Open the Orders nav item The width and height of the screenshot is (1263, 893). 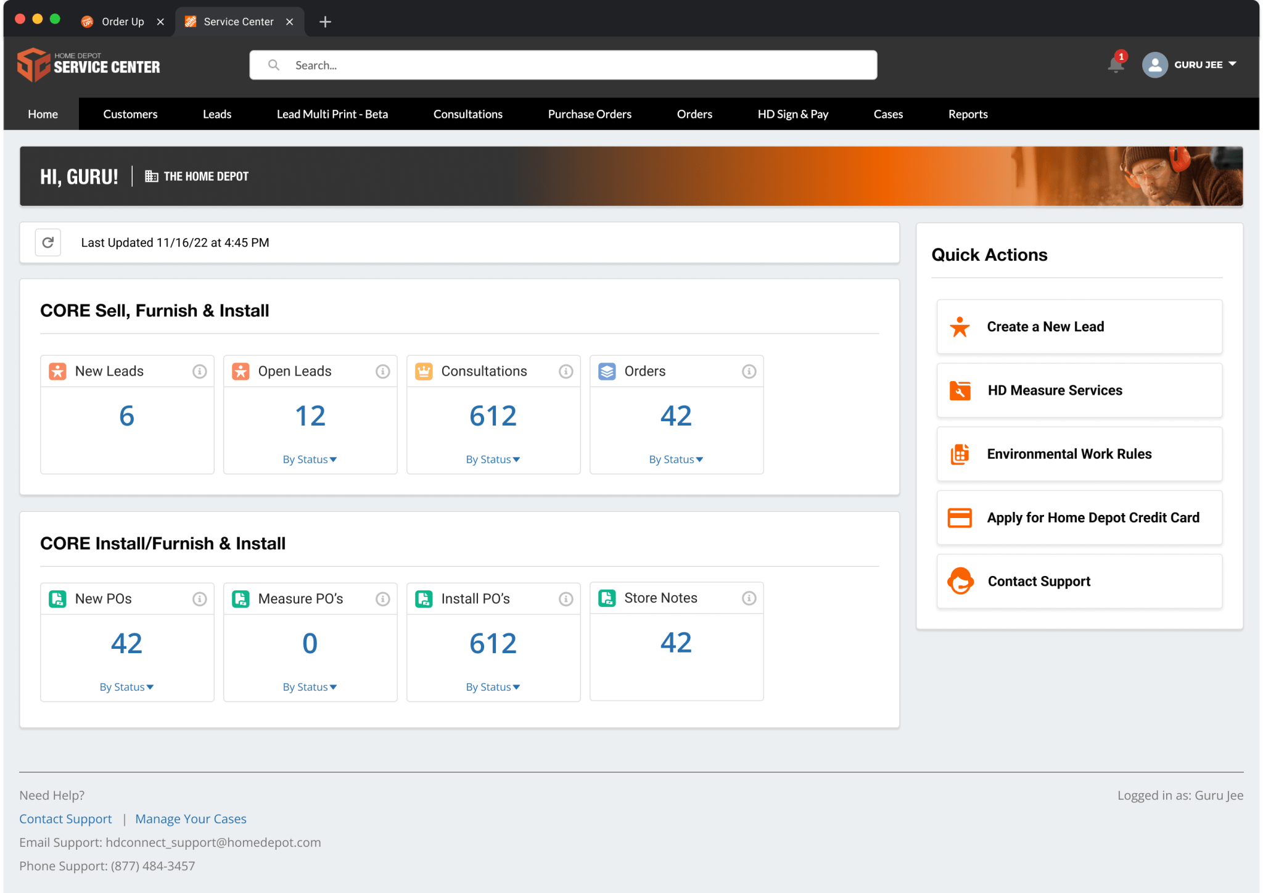[x=694, y=114]
